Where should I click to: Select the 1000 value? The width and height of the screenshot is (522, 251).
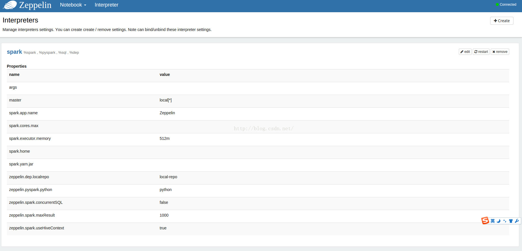click(x=164, y=215)
